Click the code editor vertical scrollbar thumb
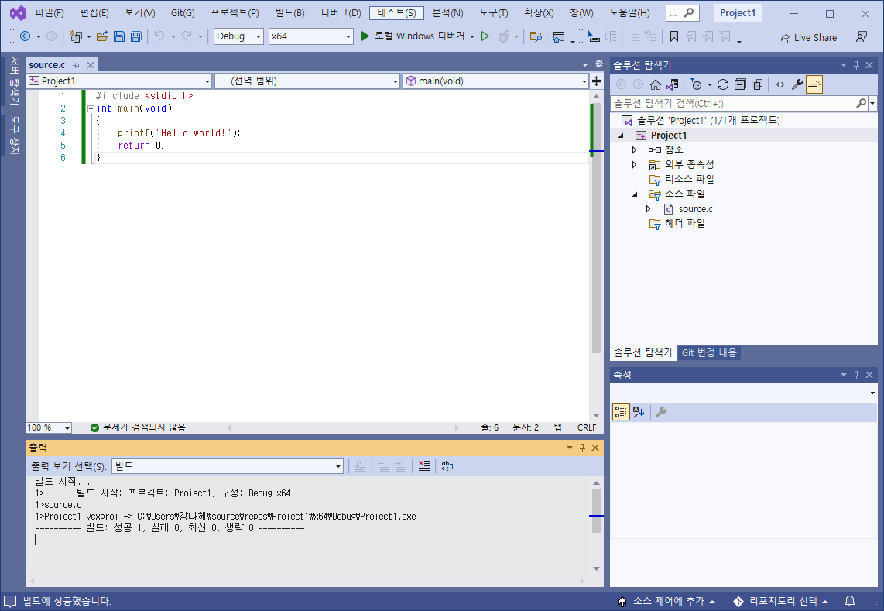The height and width of the screenshot is (611, 884). click(596, 228)
